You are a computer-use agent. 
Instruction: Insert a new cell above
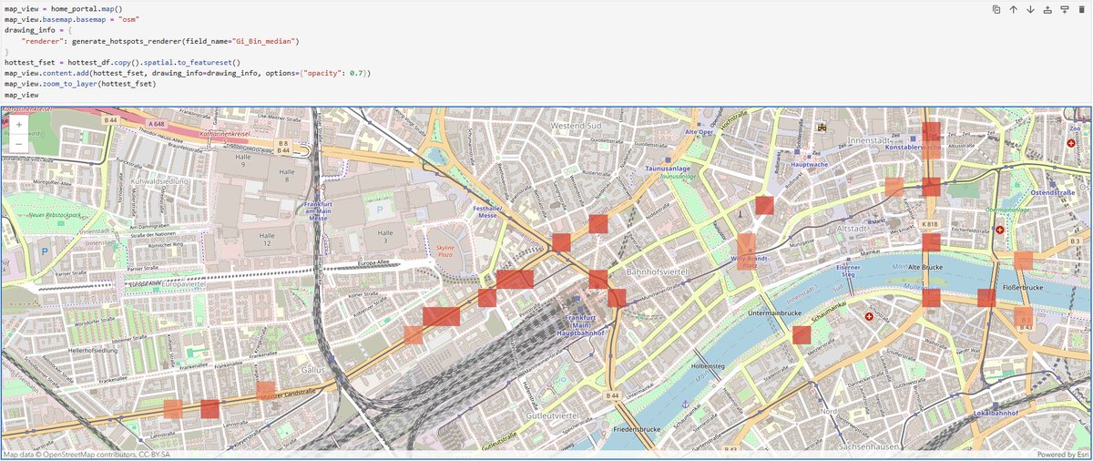tap(1047, 9)
